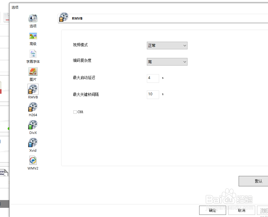Open the Xvid codec settings icon
Image resolution: width=268 pixels, height=217 pixels.
tap(33, 143)
